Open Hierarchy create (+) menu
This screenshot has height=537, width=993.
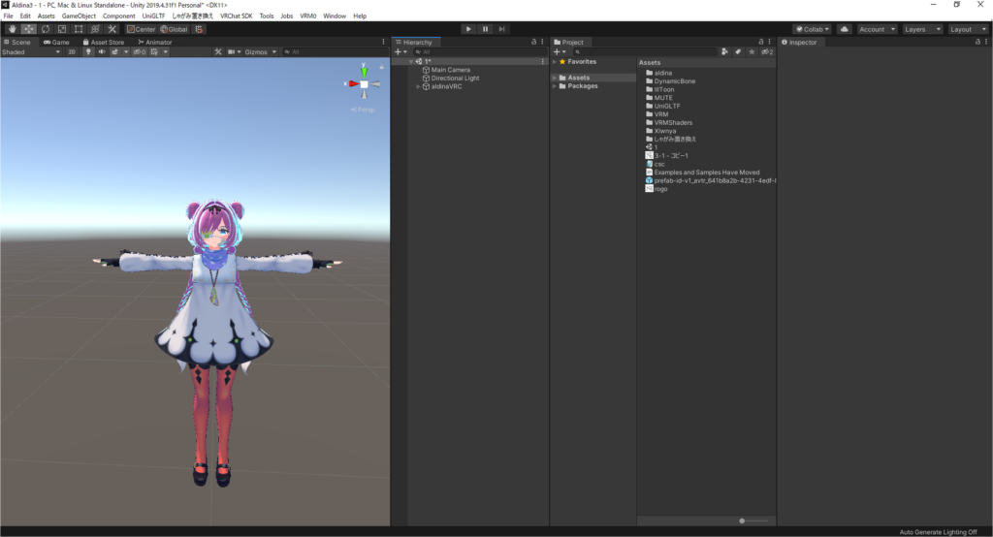[x=400, y=52]
